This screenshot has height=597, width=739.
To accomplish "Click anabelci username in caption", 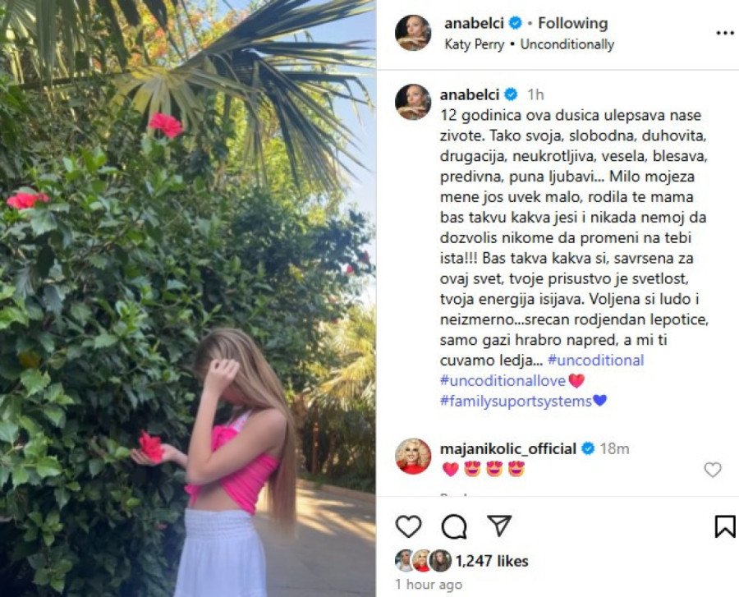I will tap(470, 94).
